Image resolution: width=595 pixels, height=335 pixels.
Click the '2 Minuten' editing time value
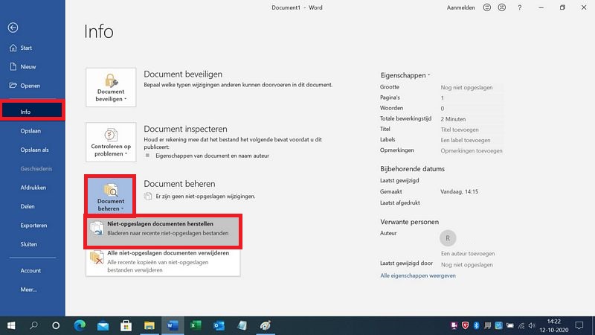453,119
